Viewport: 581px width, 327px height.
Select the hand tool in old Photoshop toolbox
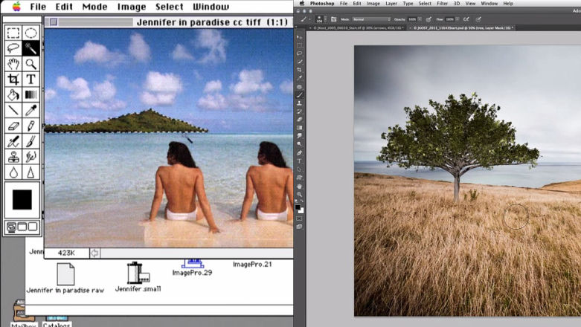coord(13,64)
